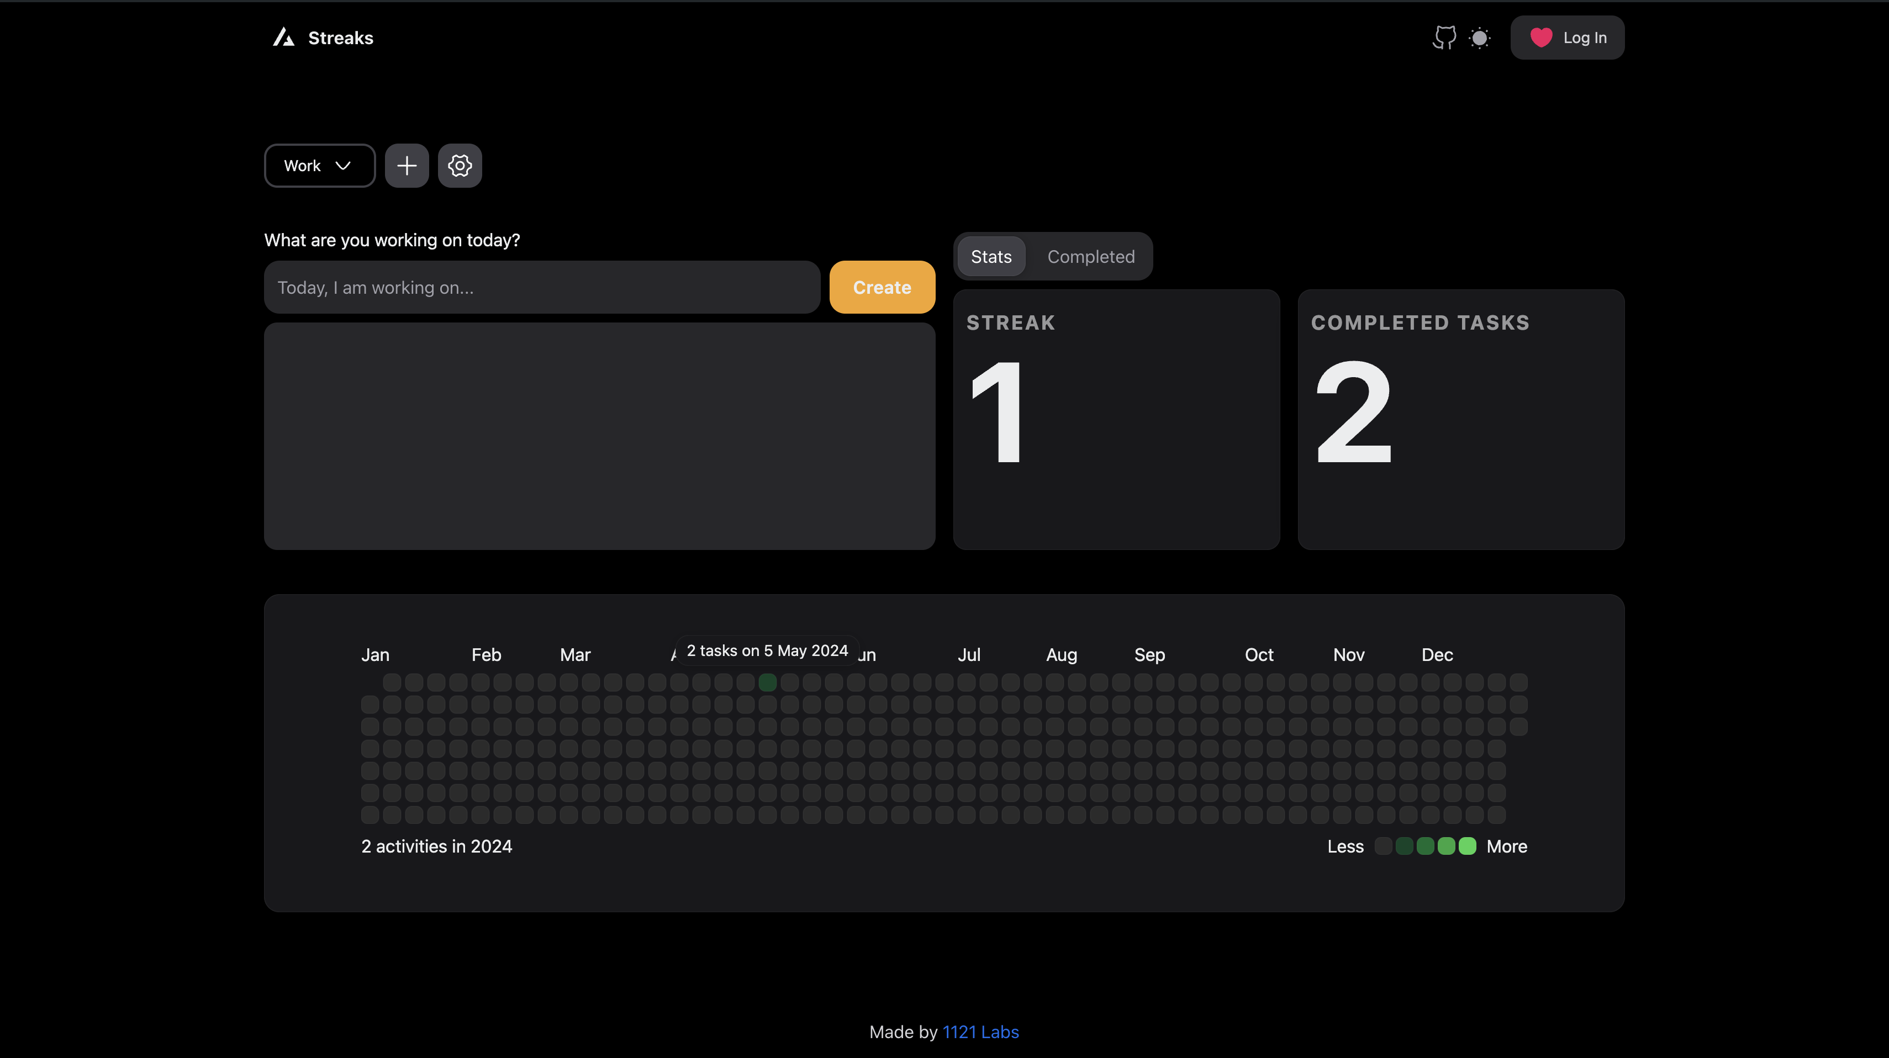Select the Stats tab
1889x1058 pixels.
point(991,257)
